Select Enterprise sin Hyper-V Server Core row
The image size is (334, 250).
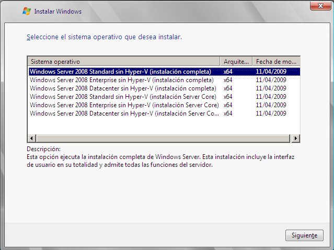point(164,105)
